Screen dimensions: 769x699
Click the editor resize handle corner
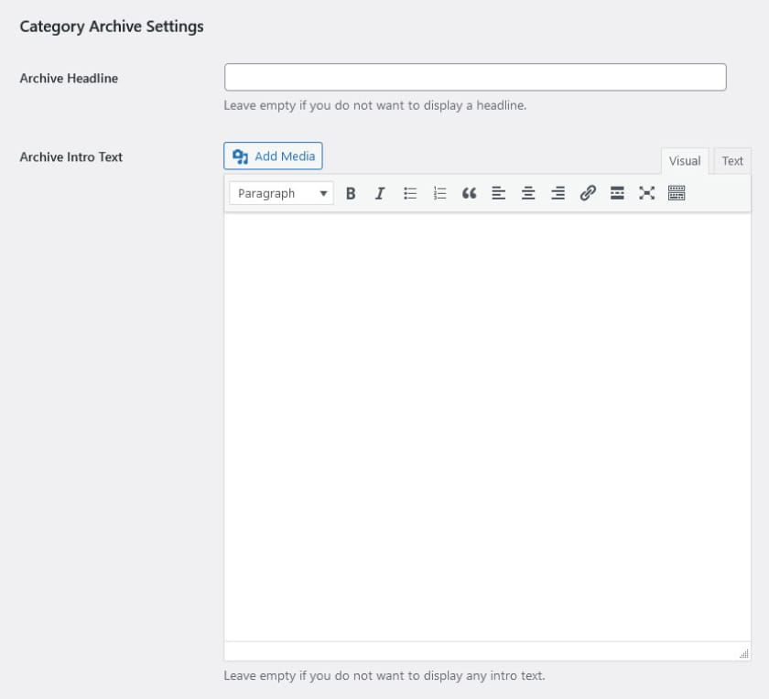tap(744, 654)
